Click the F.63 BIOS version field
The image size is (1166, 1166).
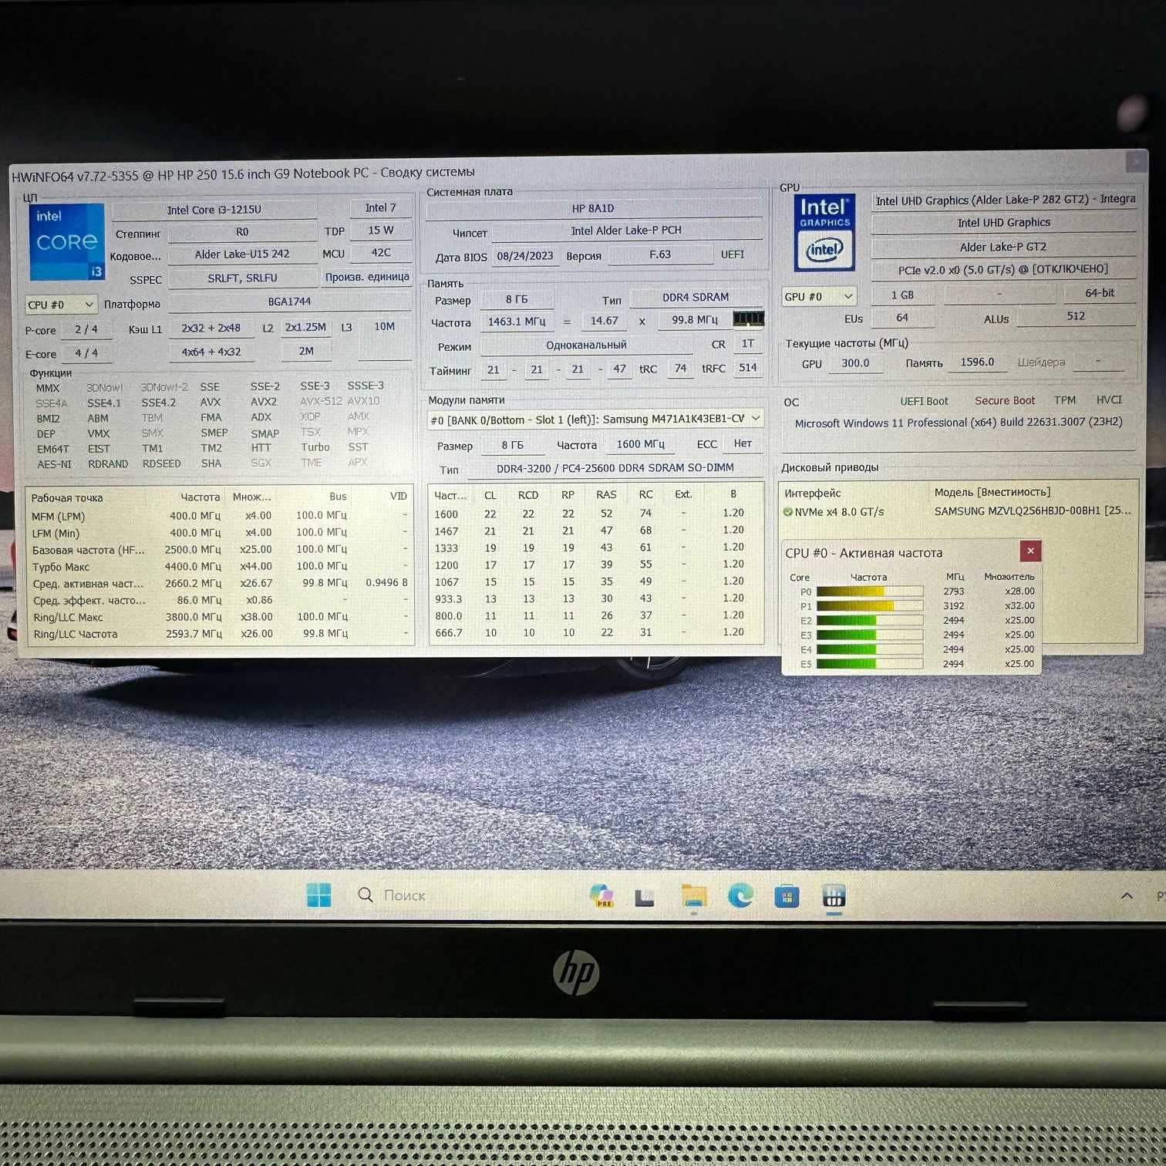tap(660, 254)
